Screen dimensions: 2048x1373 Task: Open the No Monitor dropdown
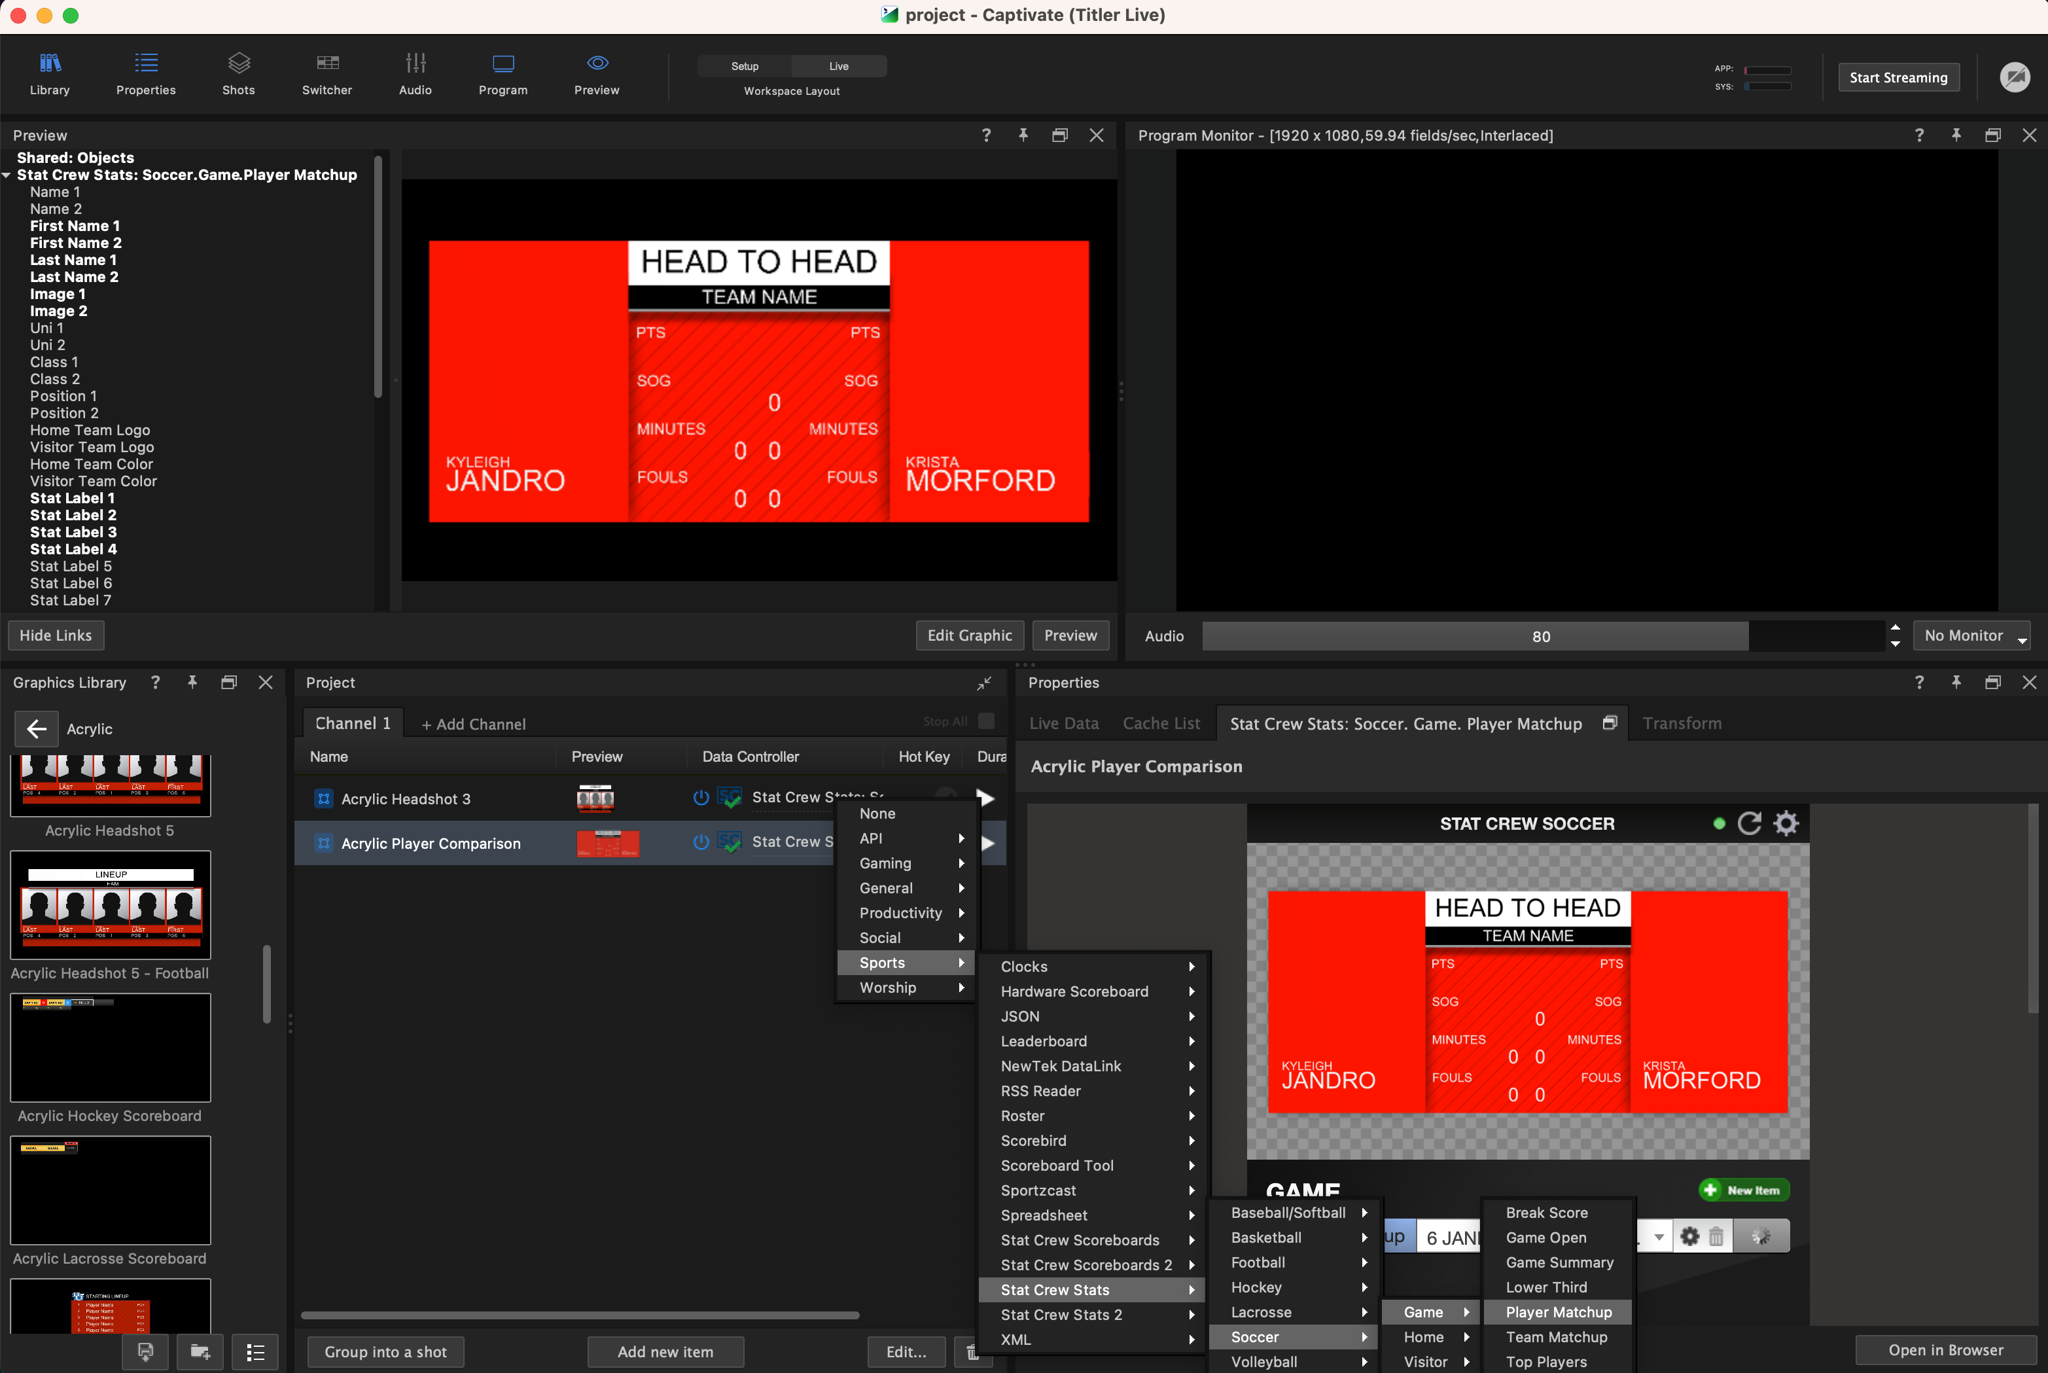(1971, 635)
